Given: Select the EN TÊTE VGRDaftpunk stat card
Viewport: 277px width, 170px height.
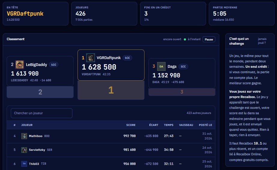Looking at the screenshot, I should (x=35, y=13).
